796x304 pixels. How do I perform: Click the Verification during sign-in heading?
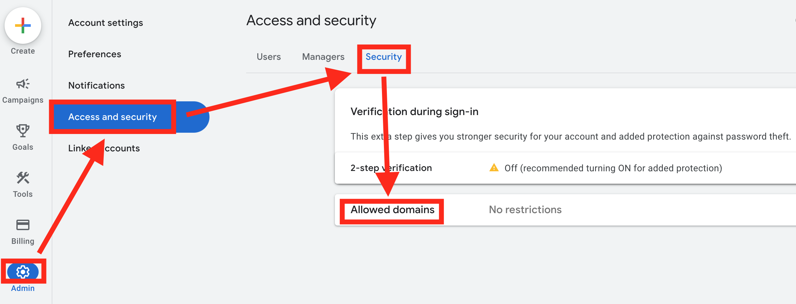pyautogui.click(x=414, y=112)
